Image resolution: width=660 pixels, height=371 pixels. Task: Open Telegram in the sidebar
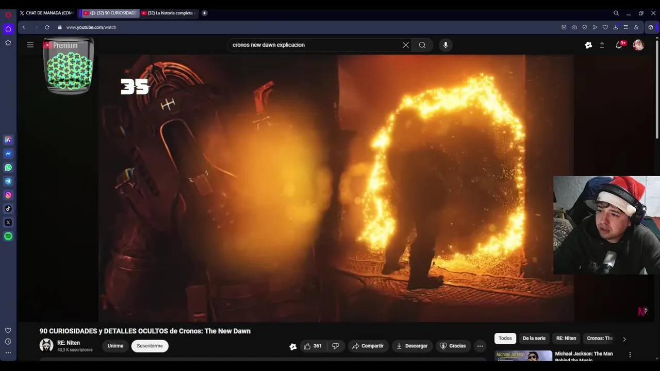[x=8, y=181]
